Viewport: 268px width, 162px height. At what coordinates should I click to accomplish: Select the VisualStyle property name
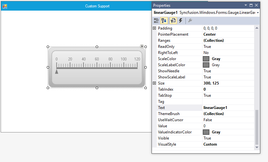167,144
